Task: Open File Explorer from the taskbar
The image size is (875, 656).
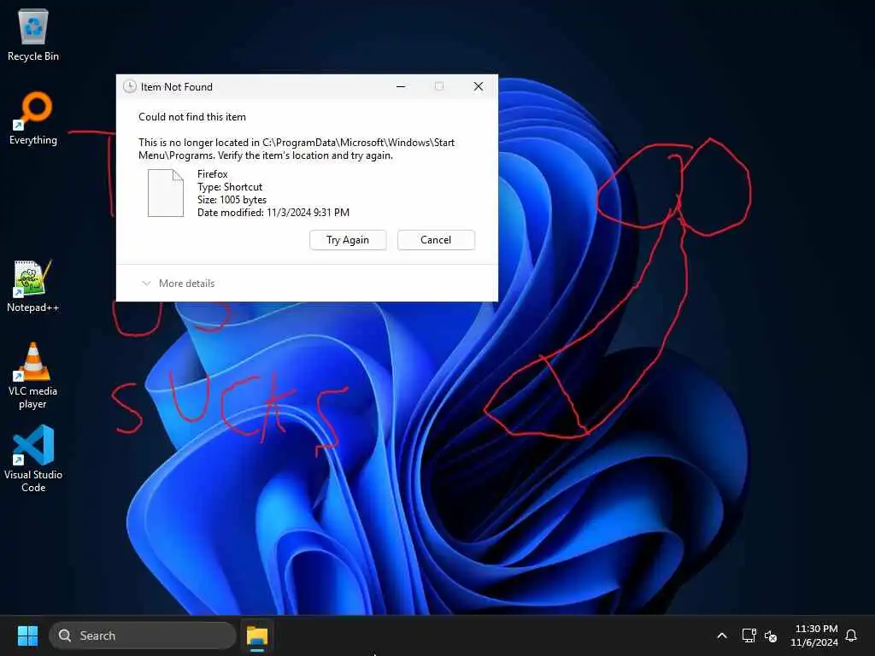Action: 257,635
